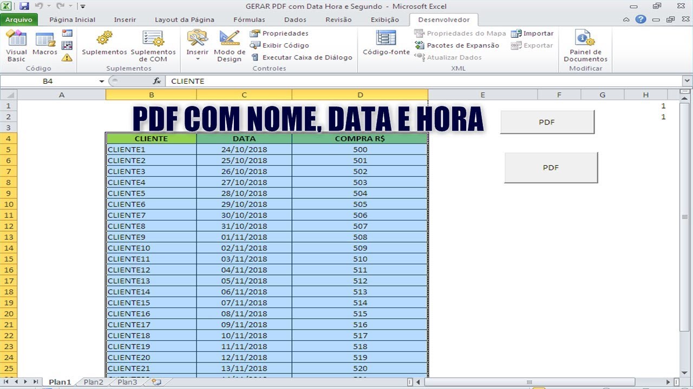Open Painel de Documentos

(x=585, y=46)
